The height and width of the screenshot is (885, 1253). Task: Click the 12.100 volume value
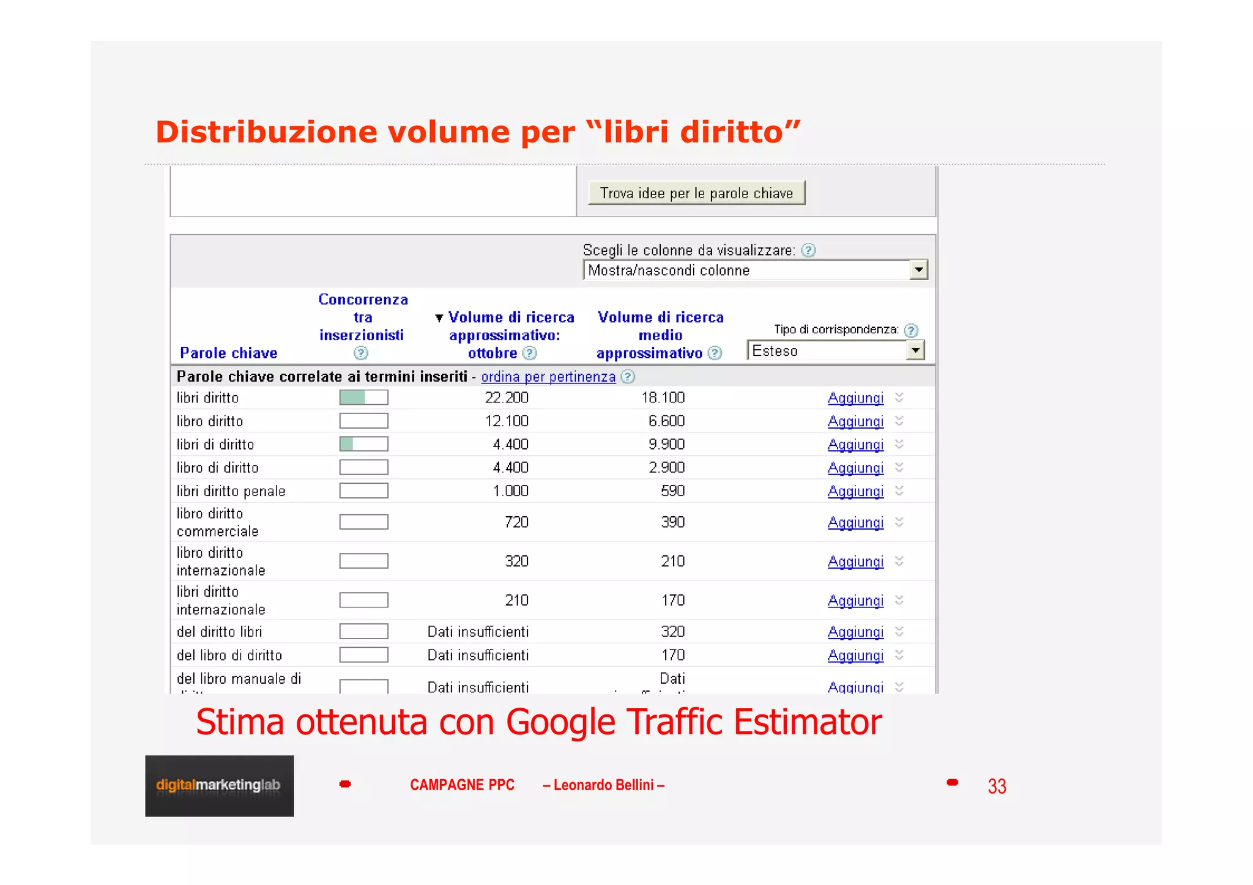pyautogui.click(x=507, y=421)
